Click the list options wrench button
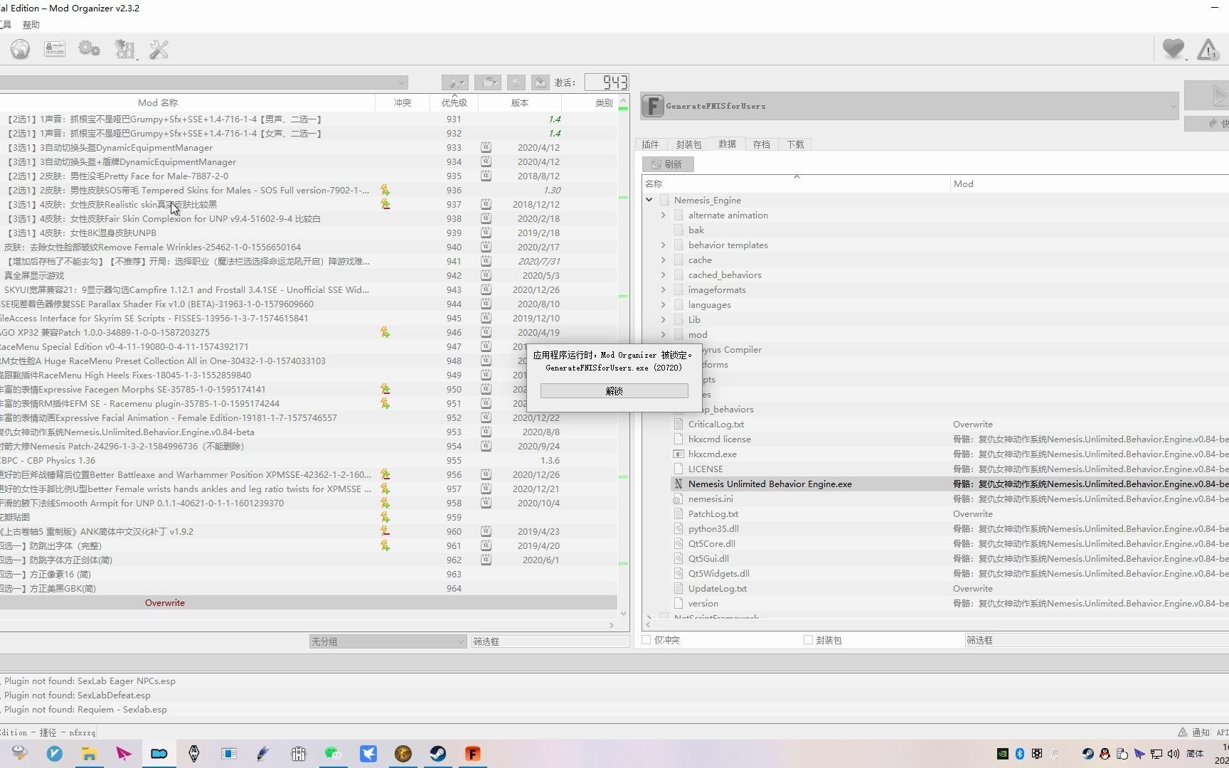The width and height of the screenshot is (1229, 768). 454,82
